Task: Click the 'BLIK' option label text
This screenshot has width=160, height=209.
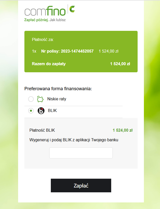Action: (52, 111)
